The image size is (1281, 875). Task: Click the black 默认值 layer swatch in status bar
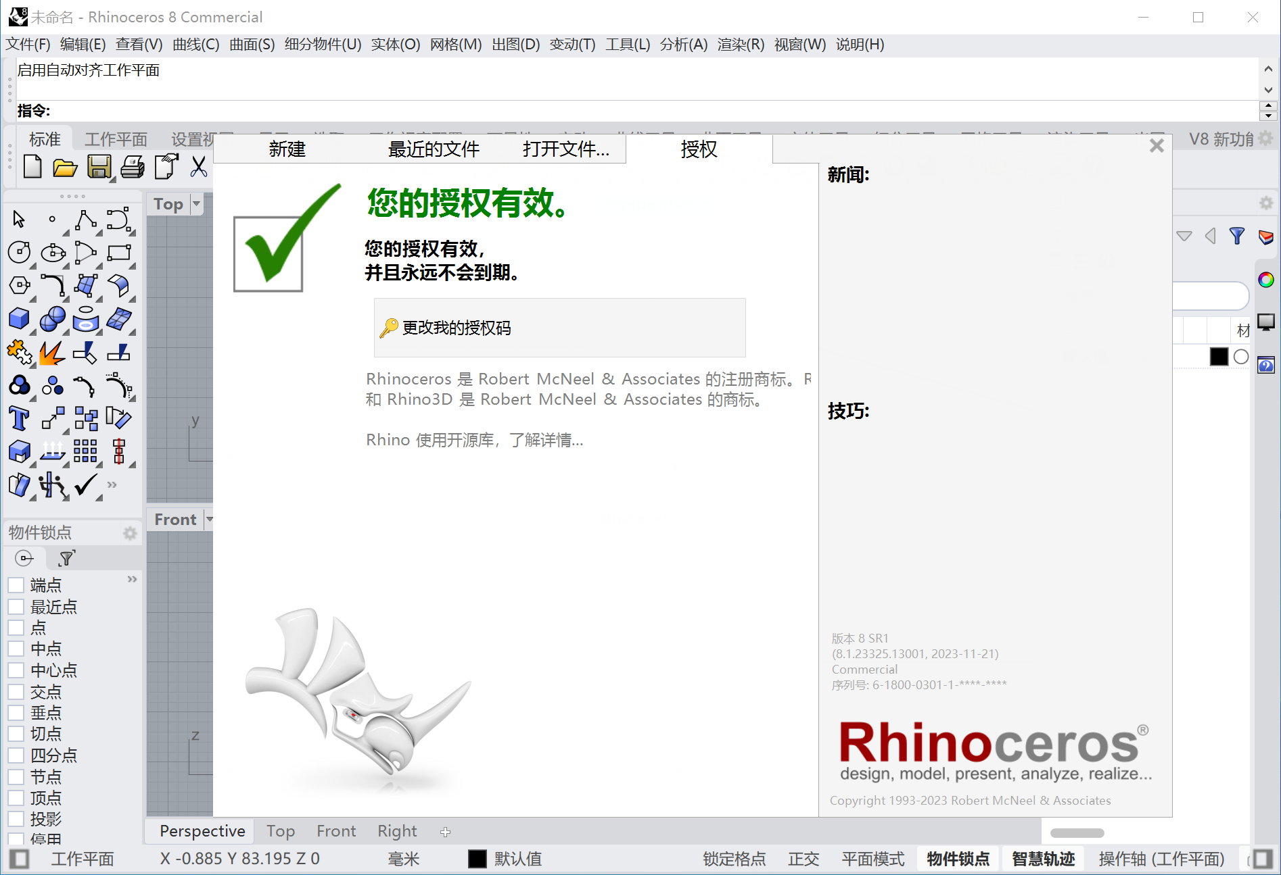tap(478, 859)
